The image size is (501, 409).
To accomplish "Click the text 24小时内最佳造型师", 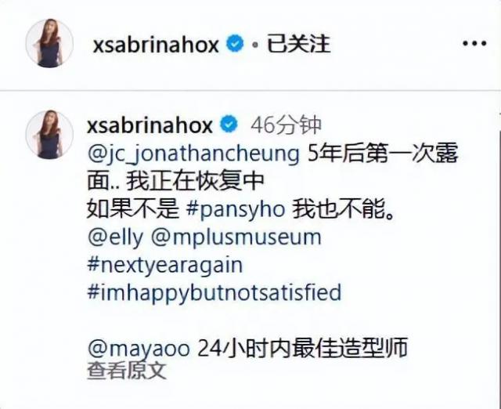I will tap(303, 348).
